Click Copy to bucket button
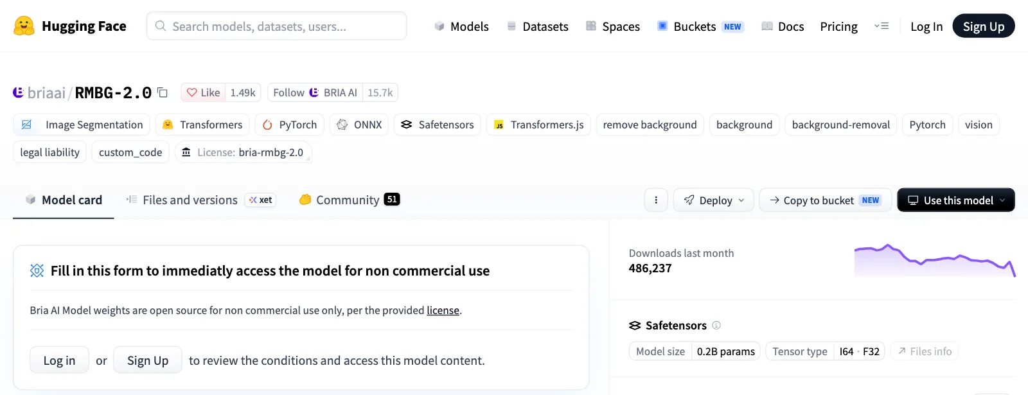This screenshot has height=395, width=1028. pyautogui.click(x=825, y=200)
